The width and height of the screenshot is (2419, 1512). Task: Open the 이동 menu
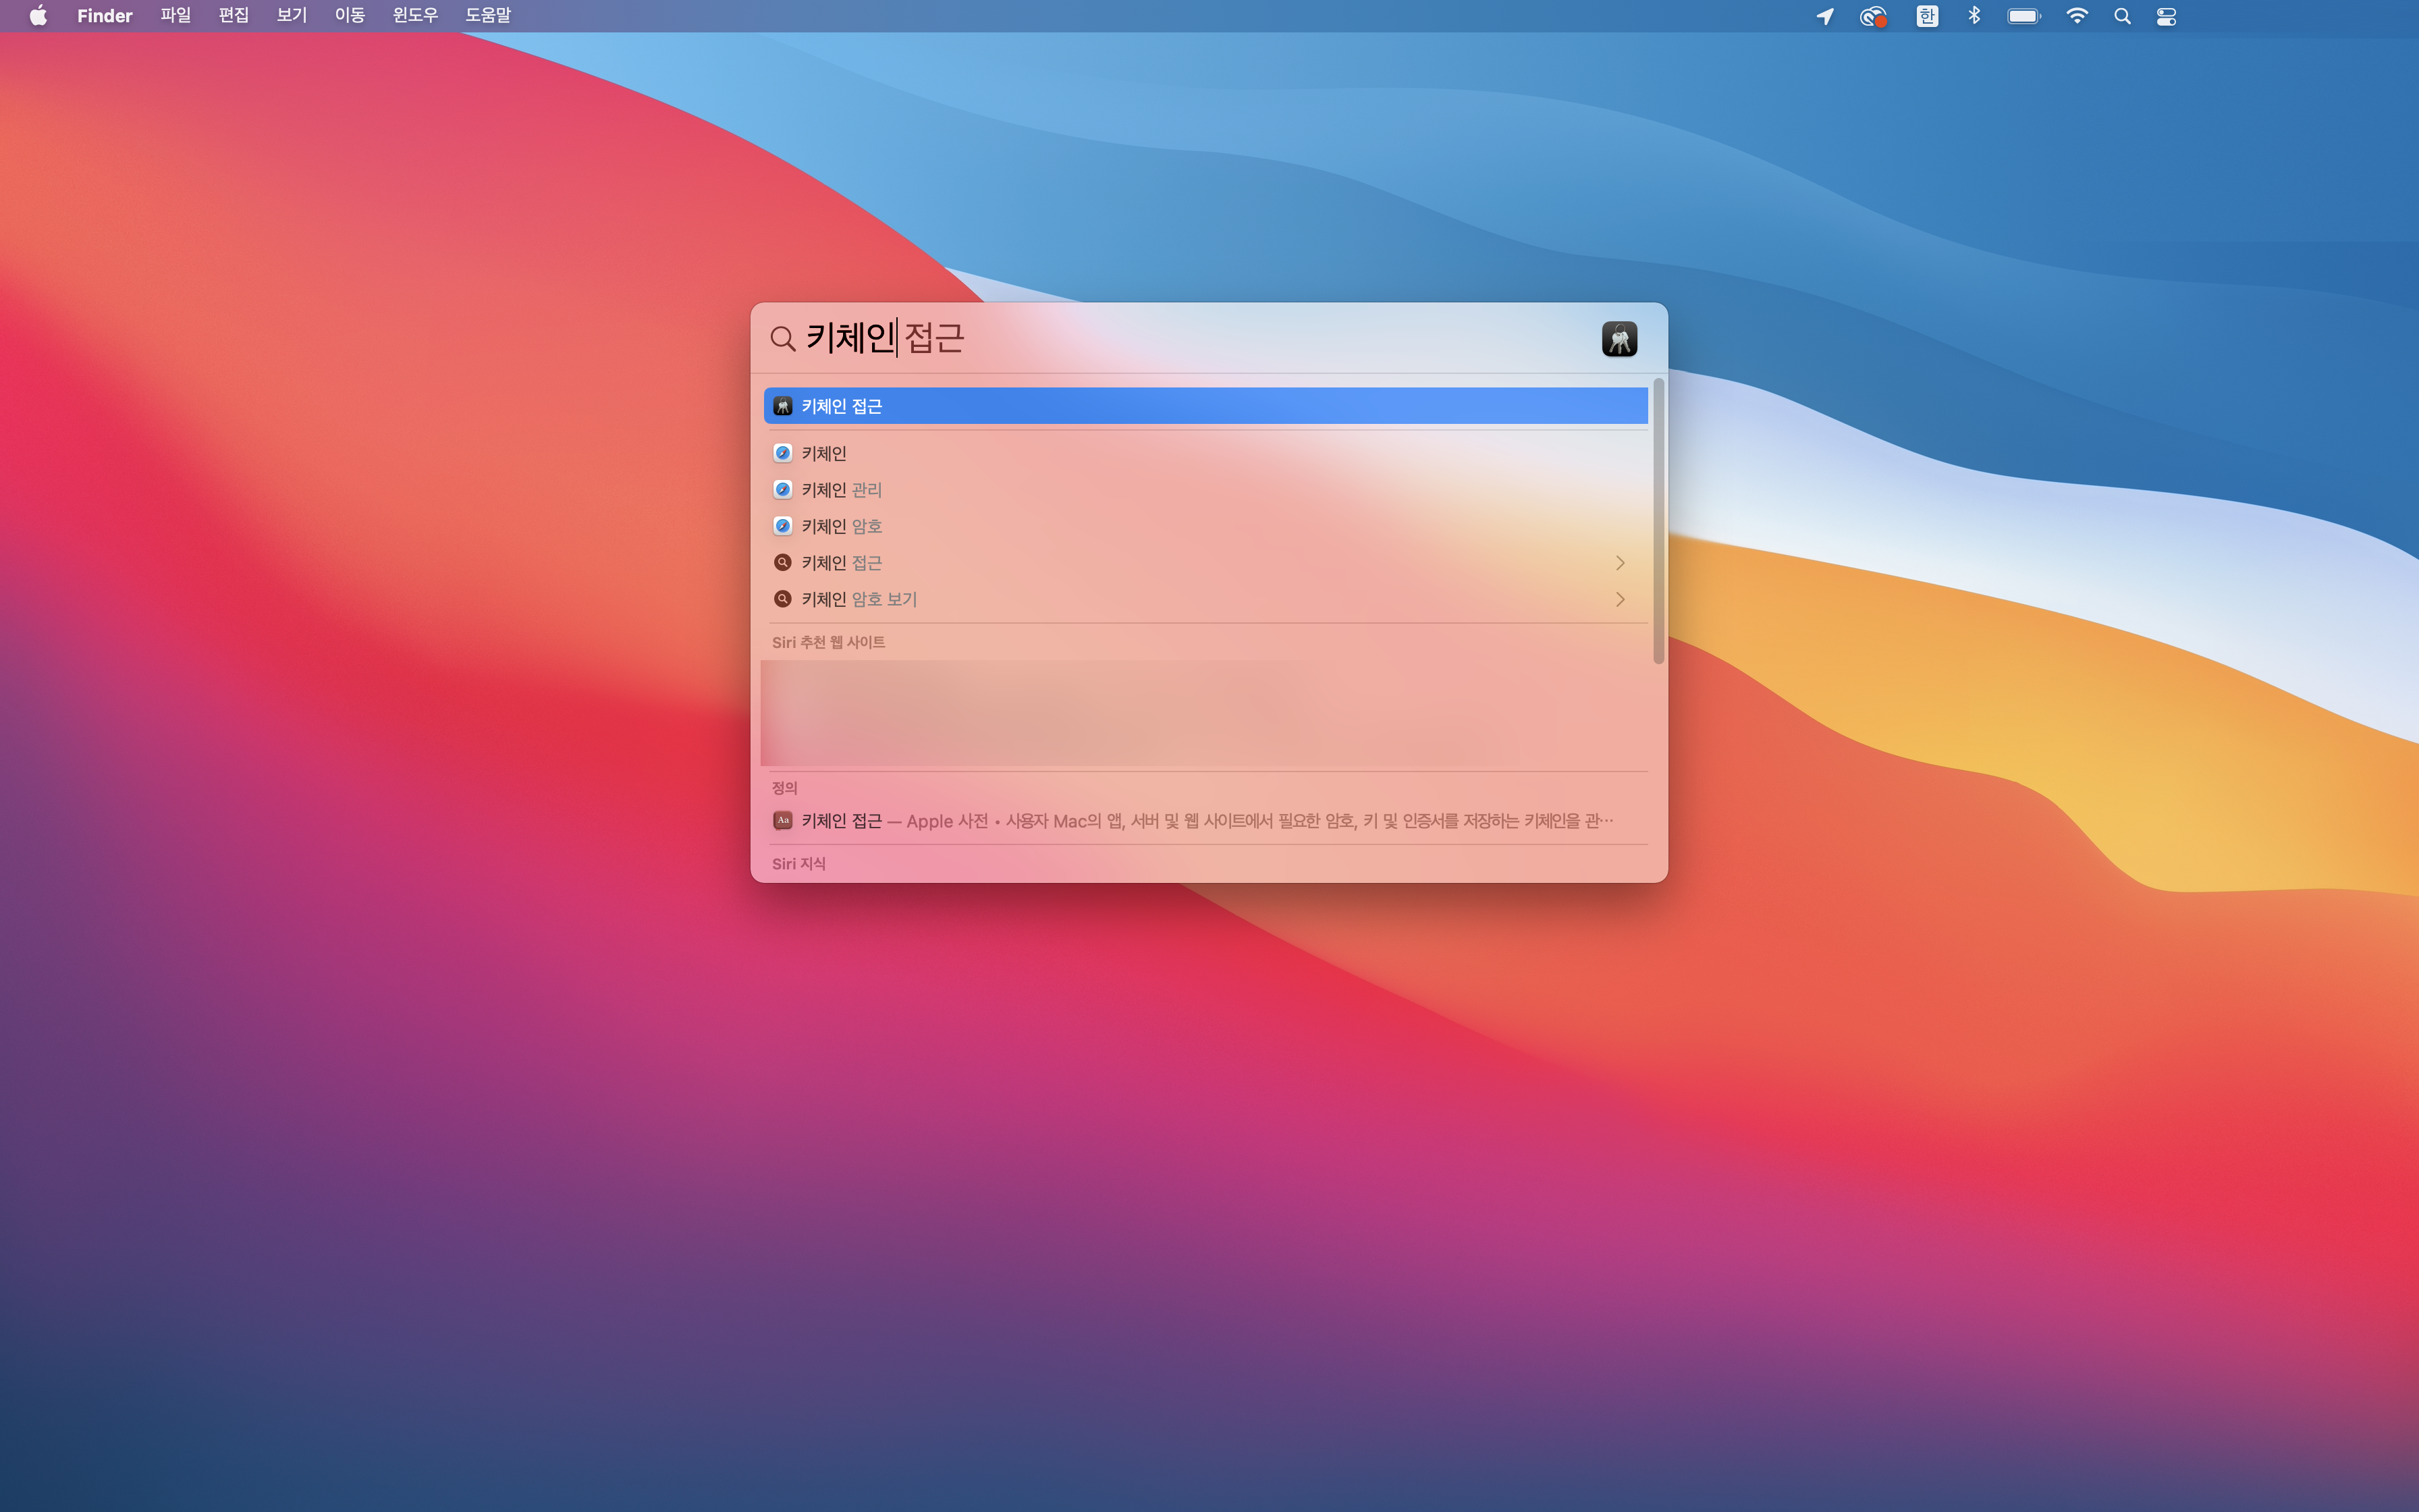tap(349, 16)
